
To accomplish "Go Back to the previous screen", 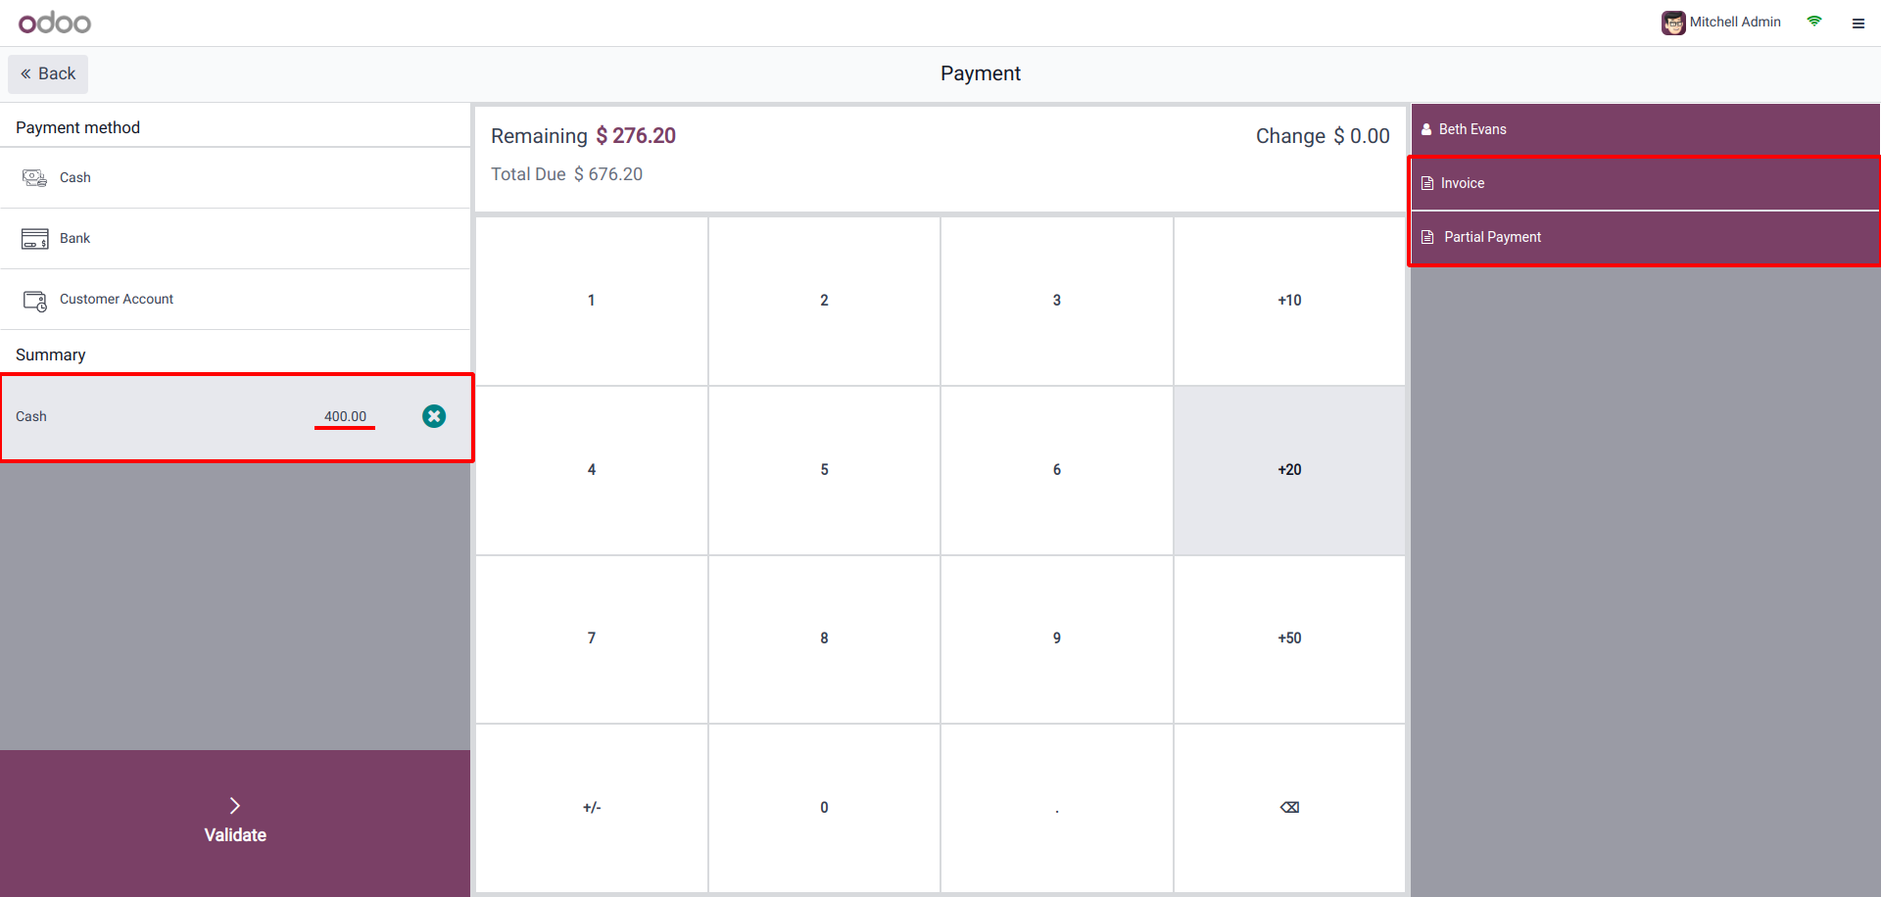I will [x=48, y=74].
